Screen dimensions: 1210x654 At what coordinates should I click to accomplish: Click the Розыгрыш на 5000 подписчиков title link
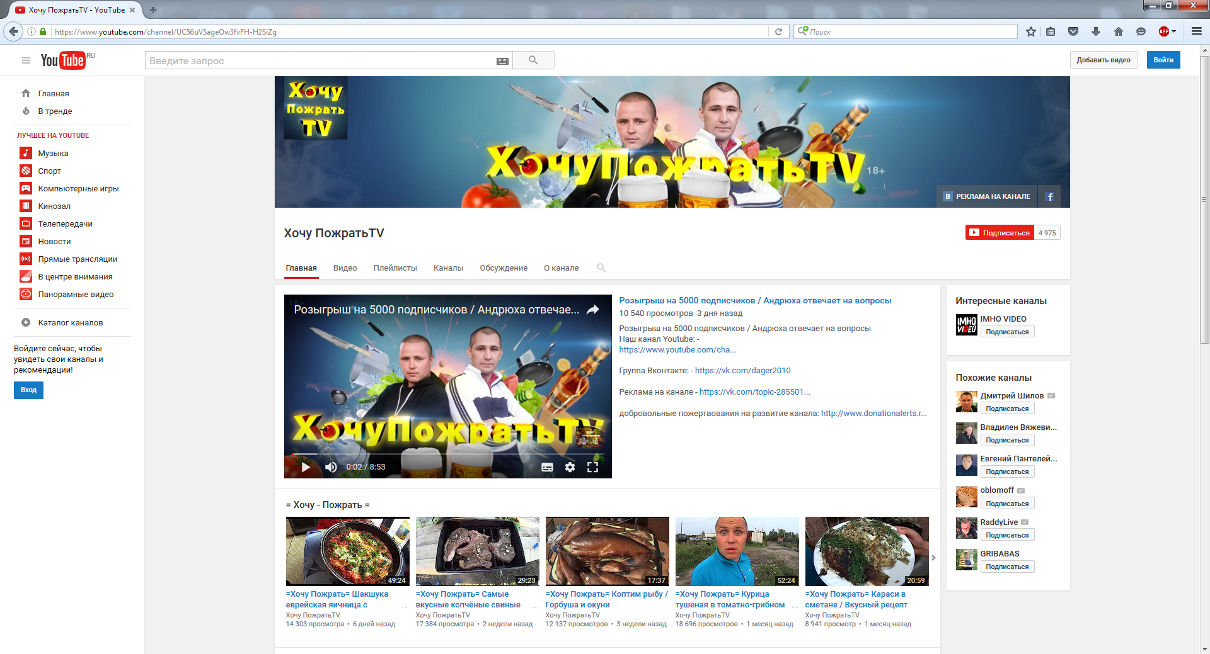[x=755, y=300]
